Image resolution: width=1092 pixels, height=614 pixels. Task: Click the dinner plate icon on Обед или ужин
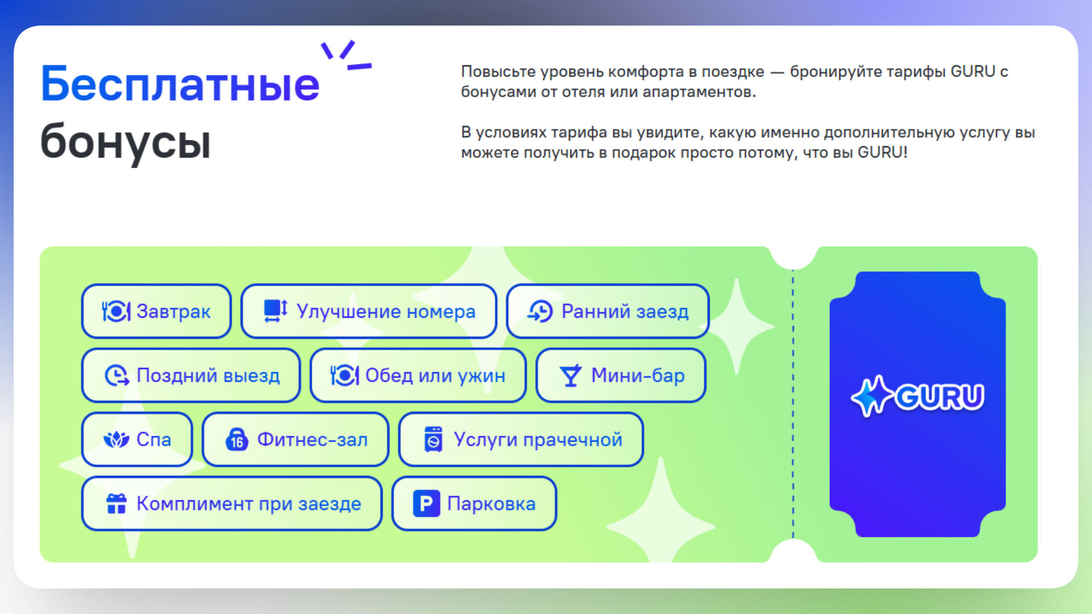[344, 375]
